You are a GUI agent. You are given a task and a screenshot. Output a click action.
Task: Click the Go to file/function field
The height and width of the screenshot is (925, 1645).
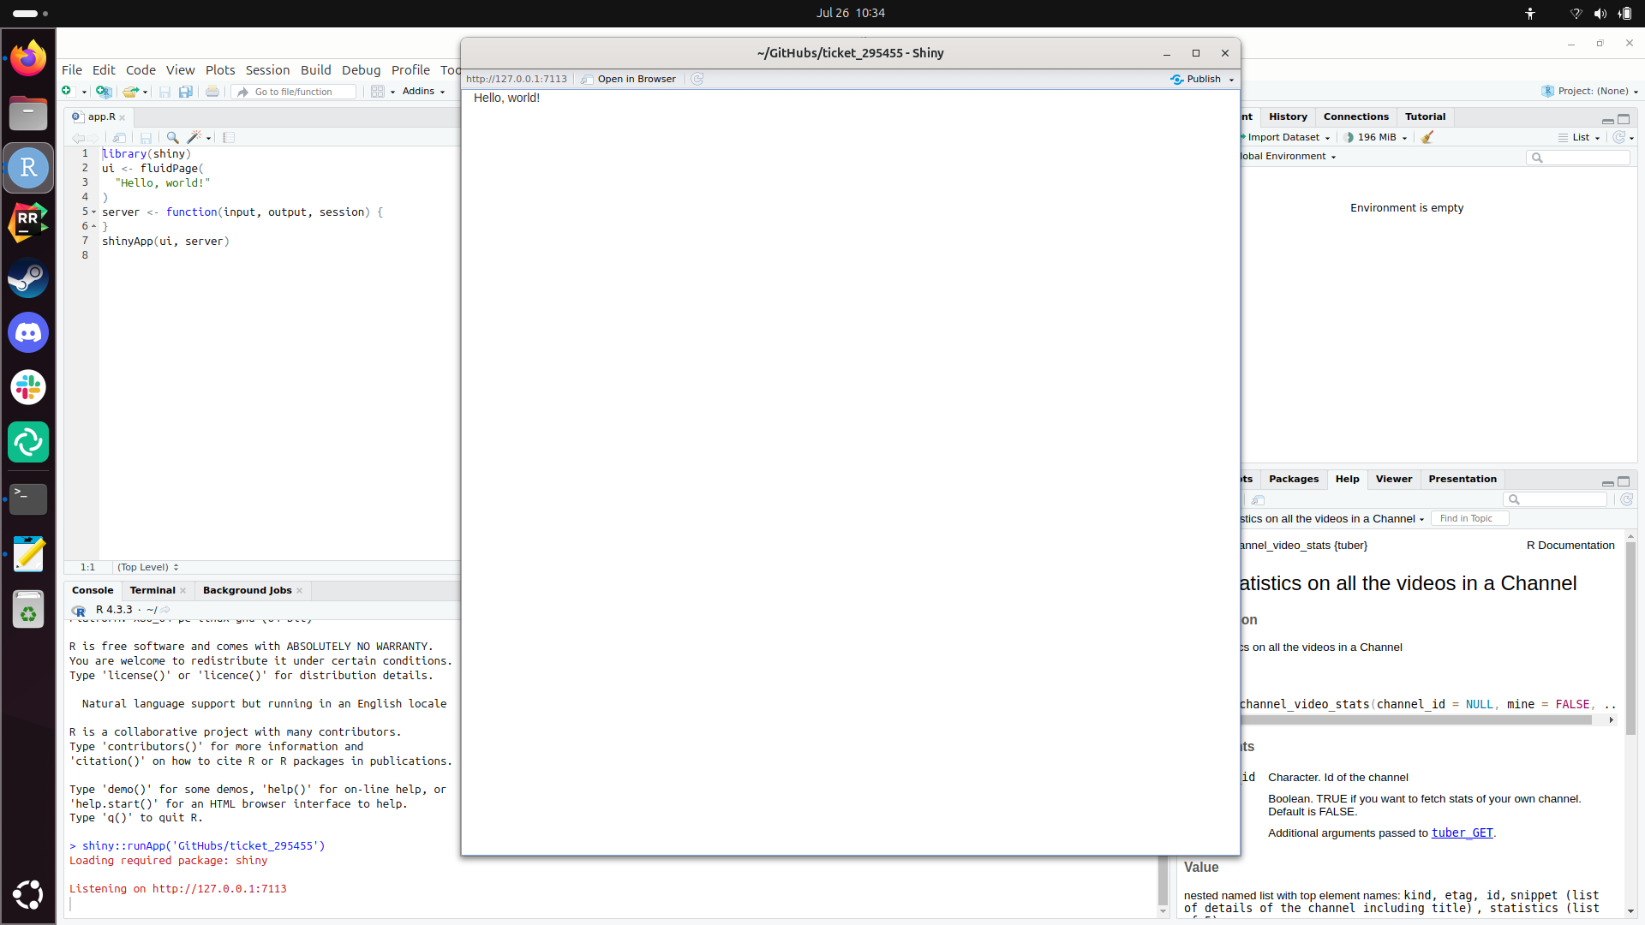(x=296, y=92)
